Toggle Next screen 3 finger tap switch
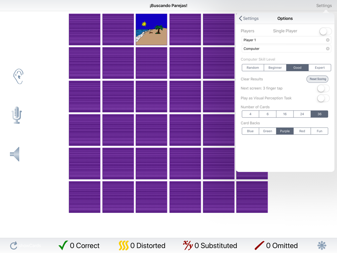This screenshot has width=337, height=253. 323,88
